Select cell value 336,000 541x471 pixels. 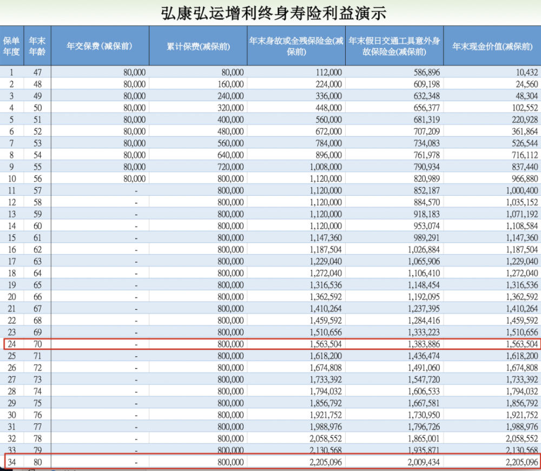[x=329, y=96]
